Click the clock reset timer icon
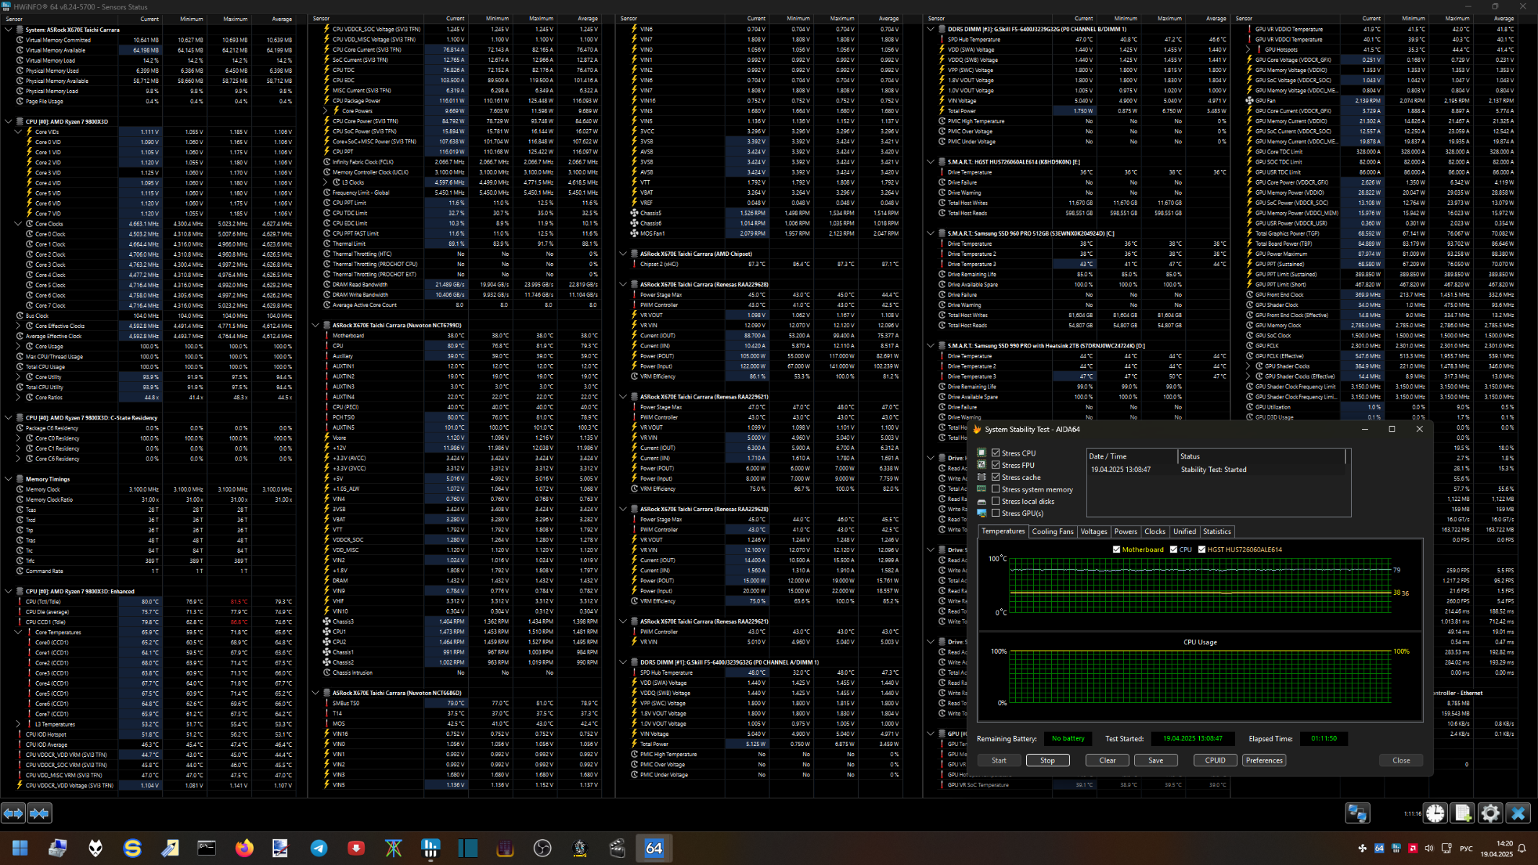 tap(1435, 813)
